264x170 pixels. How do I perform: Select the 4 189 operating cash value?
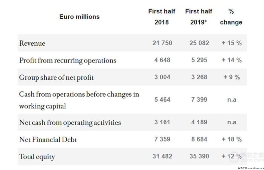point(199,122)
